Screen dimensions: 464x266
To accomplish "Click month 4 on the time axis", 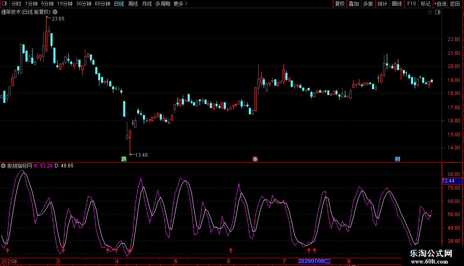I will (x=117, y=261).
